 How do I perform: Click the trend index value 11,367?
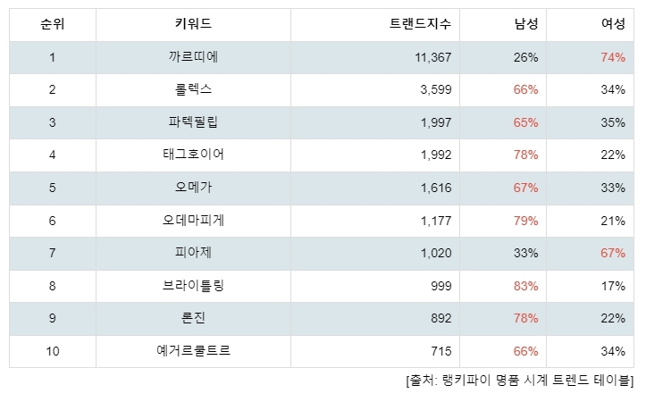click(x=433, y=57)
